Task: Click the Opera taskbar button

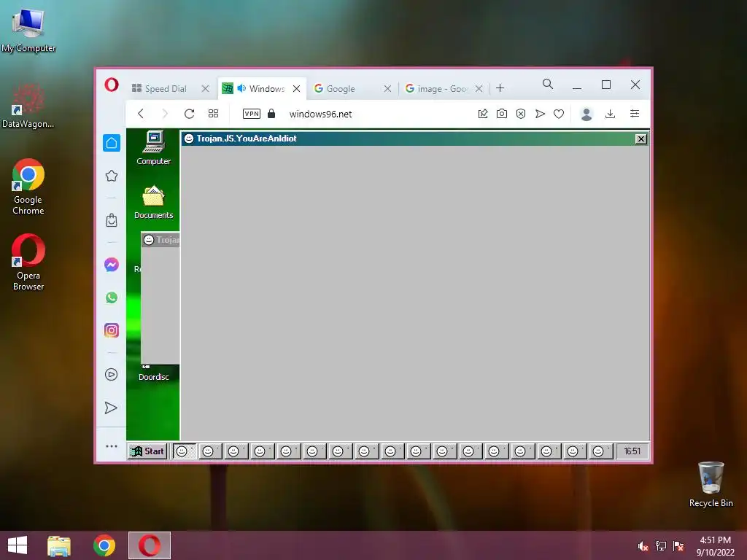Action: coord(149,545)
